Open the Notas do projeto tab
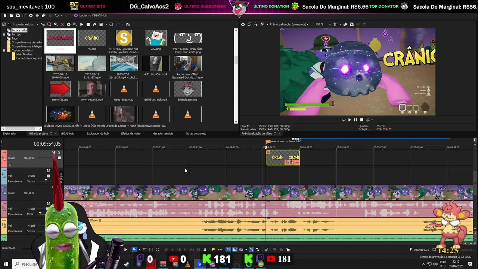The height and width of the screenshot is (269, 478). (x=196, y=133)
